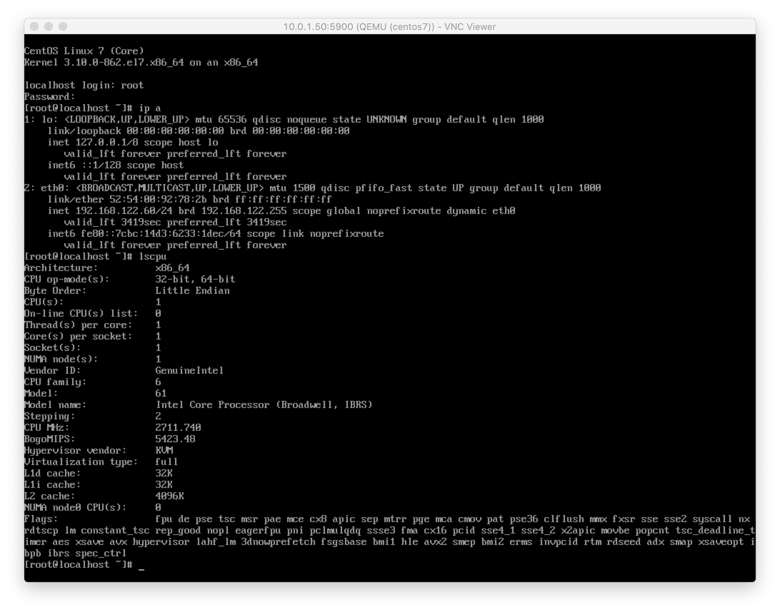Click the 'Password:' prompt line
This screenshot has width=780, height=612.
click(50, 97)
